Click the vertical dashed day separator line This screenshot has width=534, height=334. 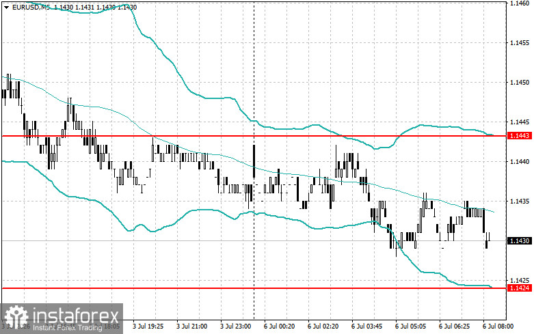(x=254, y=160)
